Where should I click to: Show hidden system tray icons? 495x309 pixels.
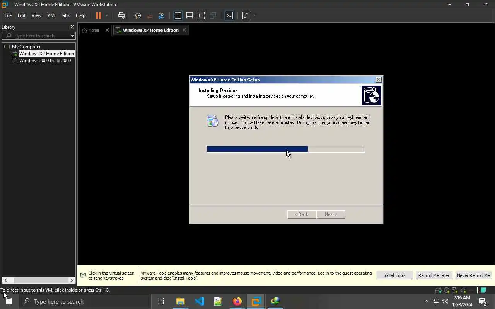click(x=426, y=301)
